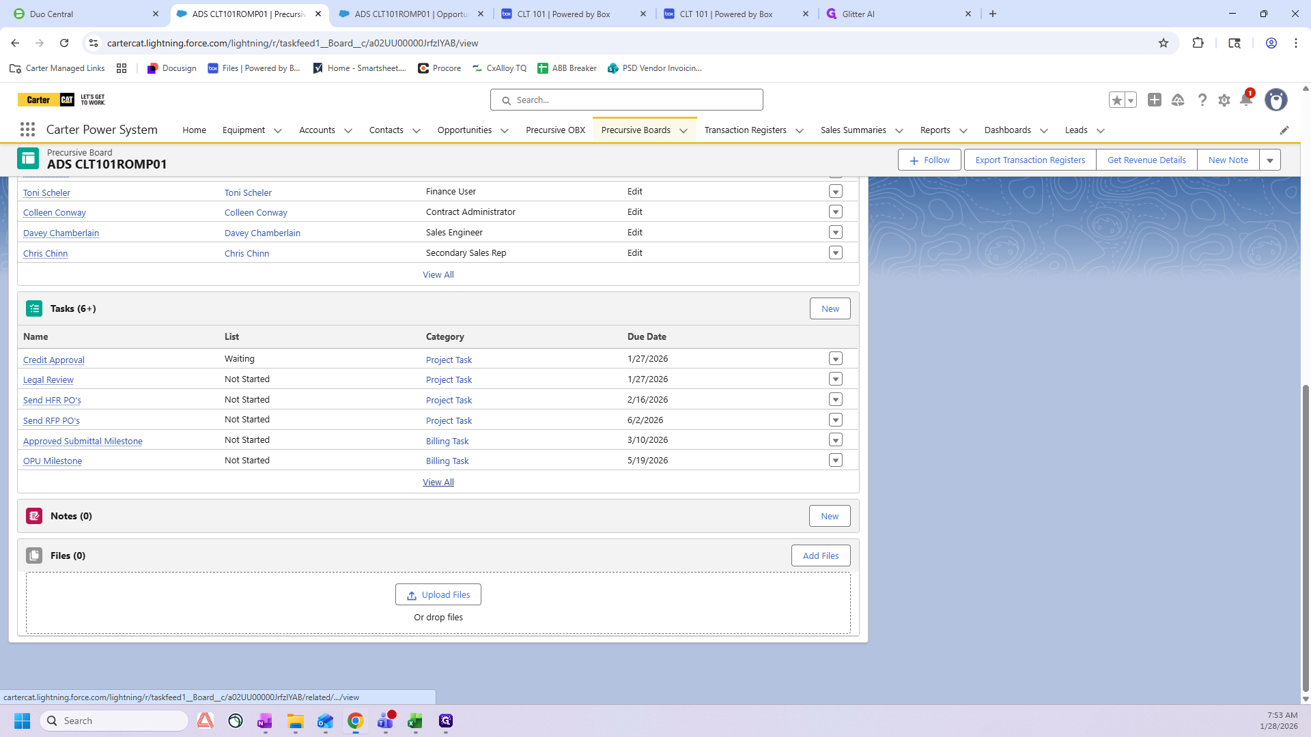The height and width of the screenshot is (737, 1311).
Task: Open the Home navigation tab
Action: pyautogui.click(x=194, y=130)
